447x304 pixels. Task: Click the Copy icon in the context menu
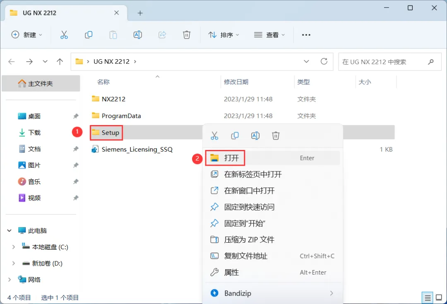pyautogui.click(x=235, y=136)
